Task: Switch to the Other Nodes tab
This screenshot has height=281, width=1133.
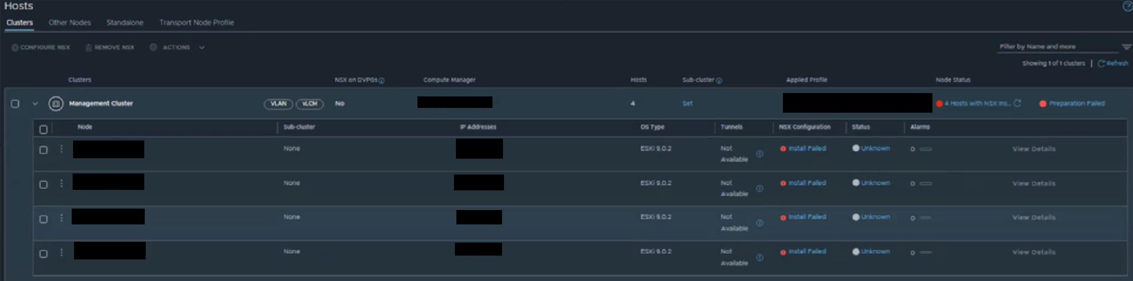Action: (70, 23)
